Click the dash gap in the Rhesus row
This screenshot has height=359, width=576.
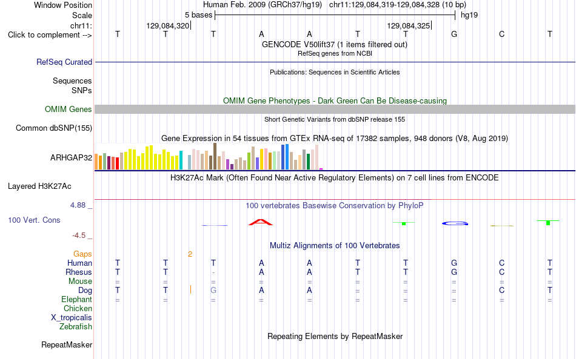click(213, 272)
